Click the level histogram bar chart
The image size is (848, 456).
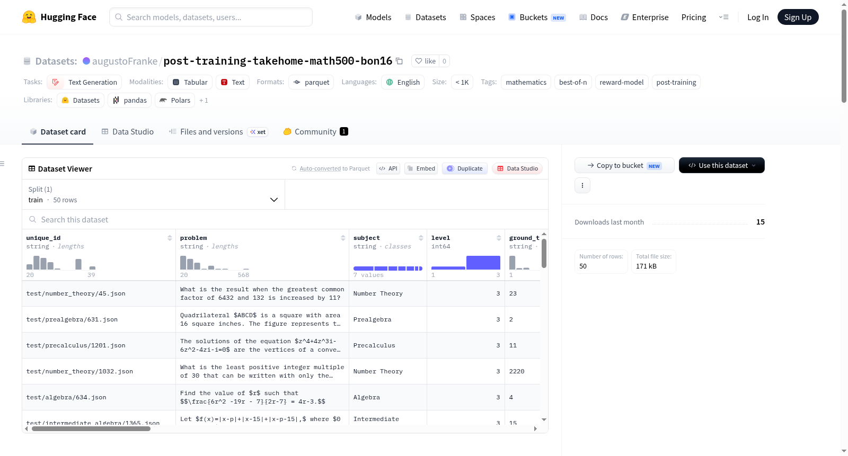click(466, 263)
